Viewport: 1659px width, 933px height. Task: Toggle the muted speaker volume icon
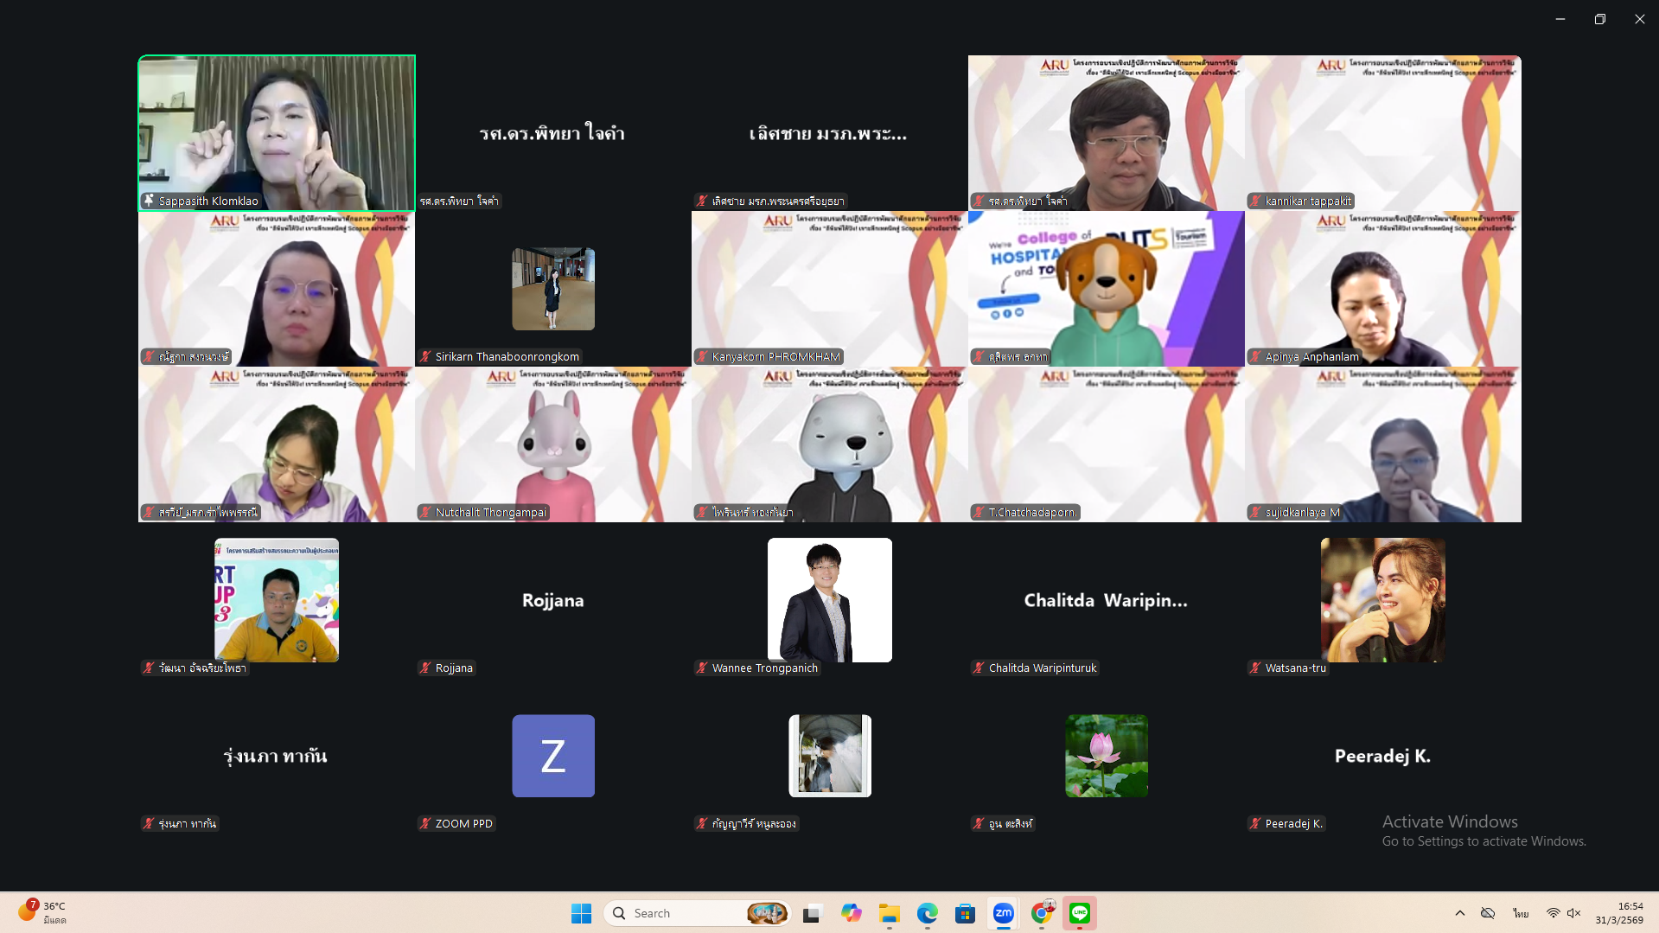[x=1574, y=913]
